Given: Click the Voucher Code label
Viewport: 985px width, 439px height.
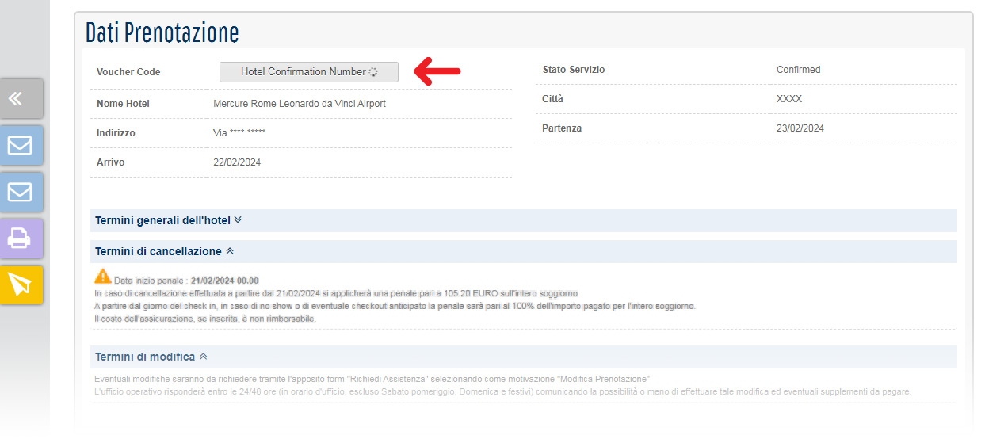Looking at the screenshot, I should pyautogui.click(x=128, y=72).
